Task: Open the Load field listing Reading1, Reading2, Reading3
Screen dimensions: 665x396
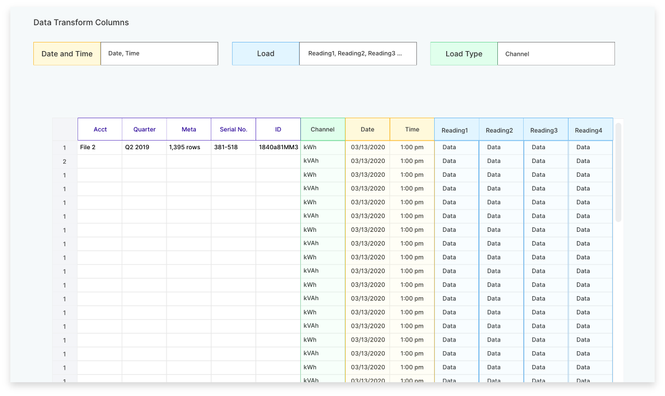Action: 358,54
